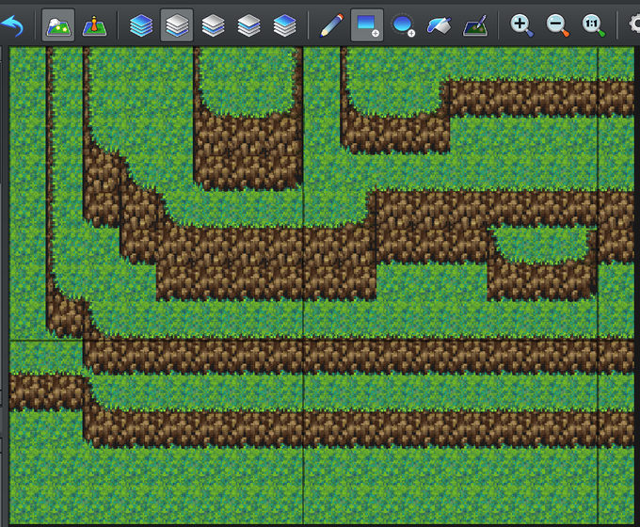Viewport: 640px width, 527px height.
Task: Click the small grass patch inside the cliff
Action: [x=541, y=244]
